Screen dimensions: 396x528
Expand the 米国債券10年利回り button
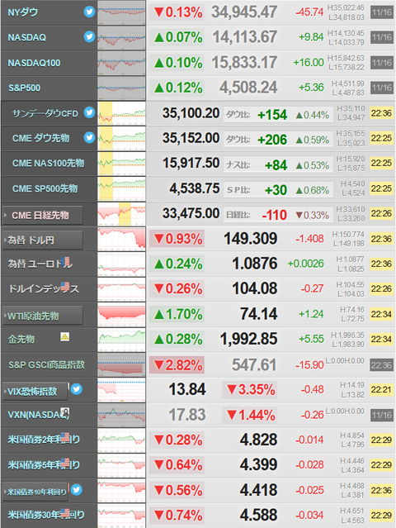[35, 492]
